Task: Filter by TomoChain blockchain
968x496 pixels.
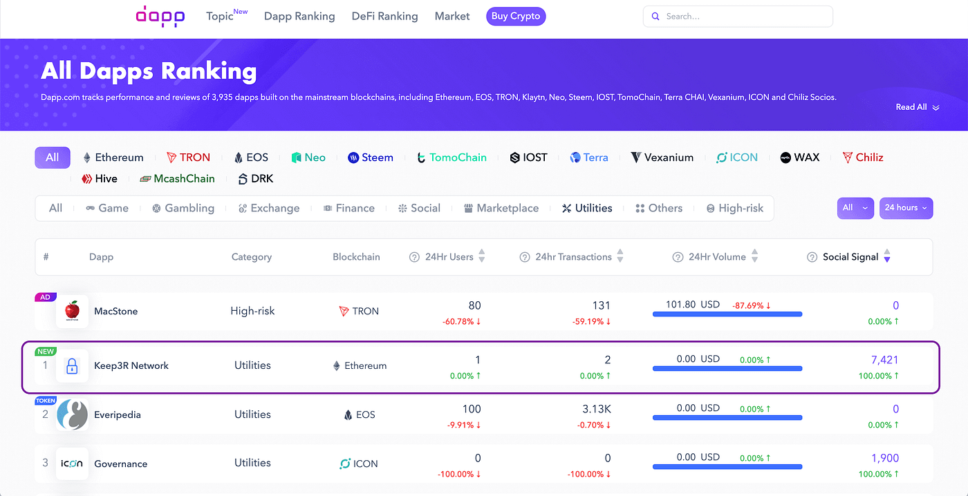Action: 452,158
